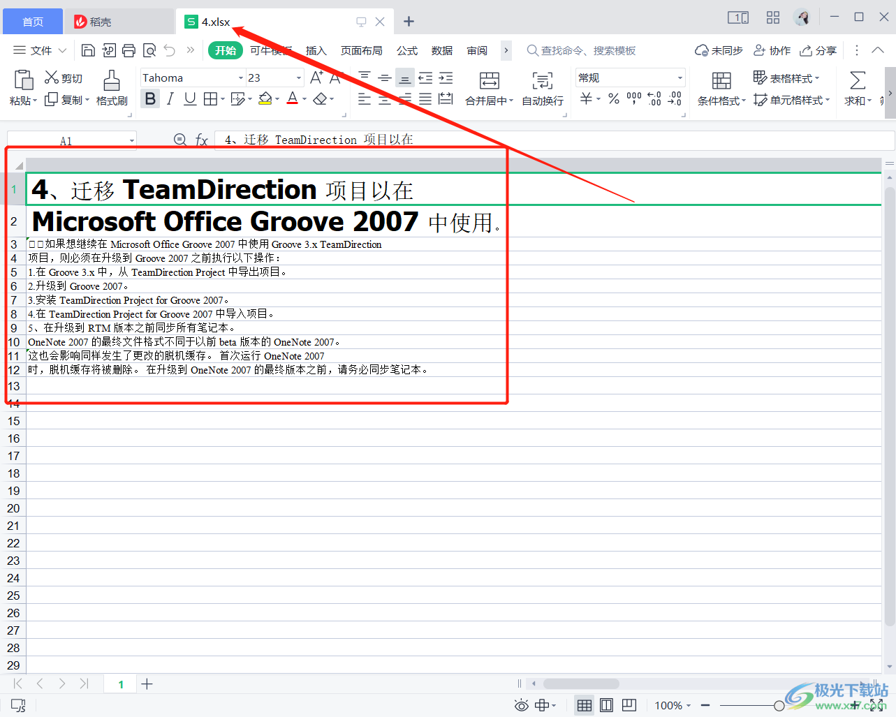896x717 pixels.
Task: Click the zoom magnifier beside fx
Action: (x=180, y=140)
